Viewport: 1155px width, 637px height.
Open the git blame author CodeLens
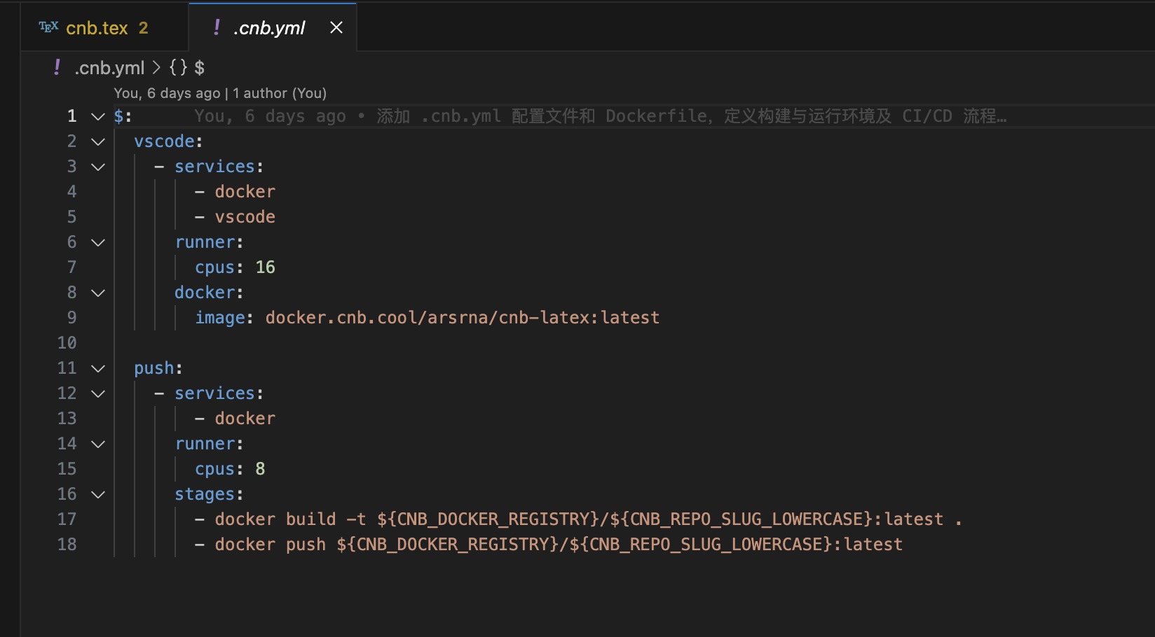click(x=220, y=93)
